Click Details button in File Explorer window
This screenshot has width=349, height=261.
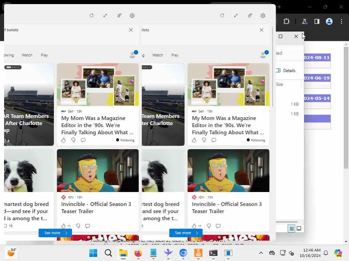pos(286,71)
